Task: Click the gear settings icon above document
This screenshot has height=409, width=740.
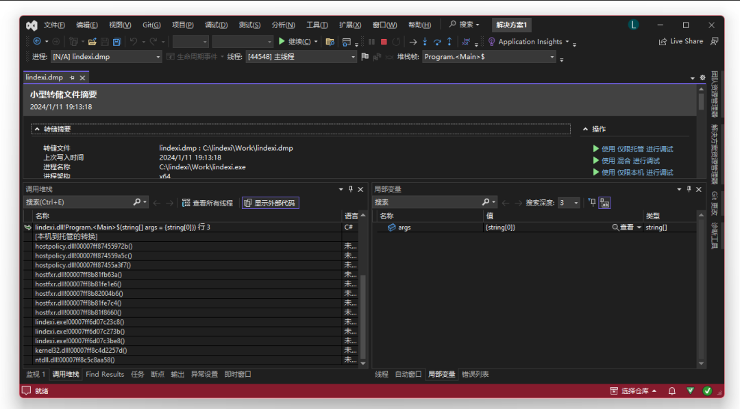Action: tap(702, 77)
